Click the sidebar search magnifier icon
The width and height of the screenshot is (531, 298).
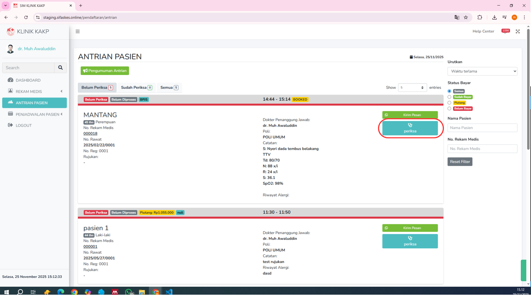(x=60, y=68)
